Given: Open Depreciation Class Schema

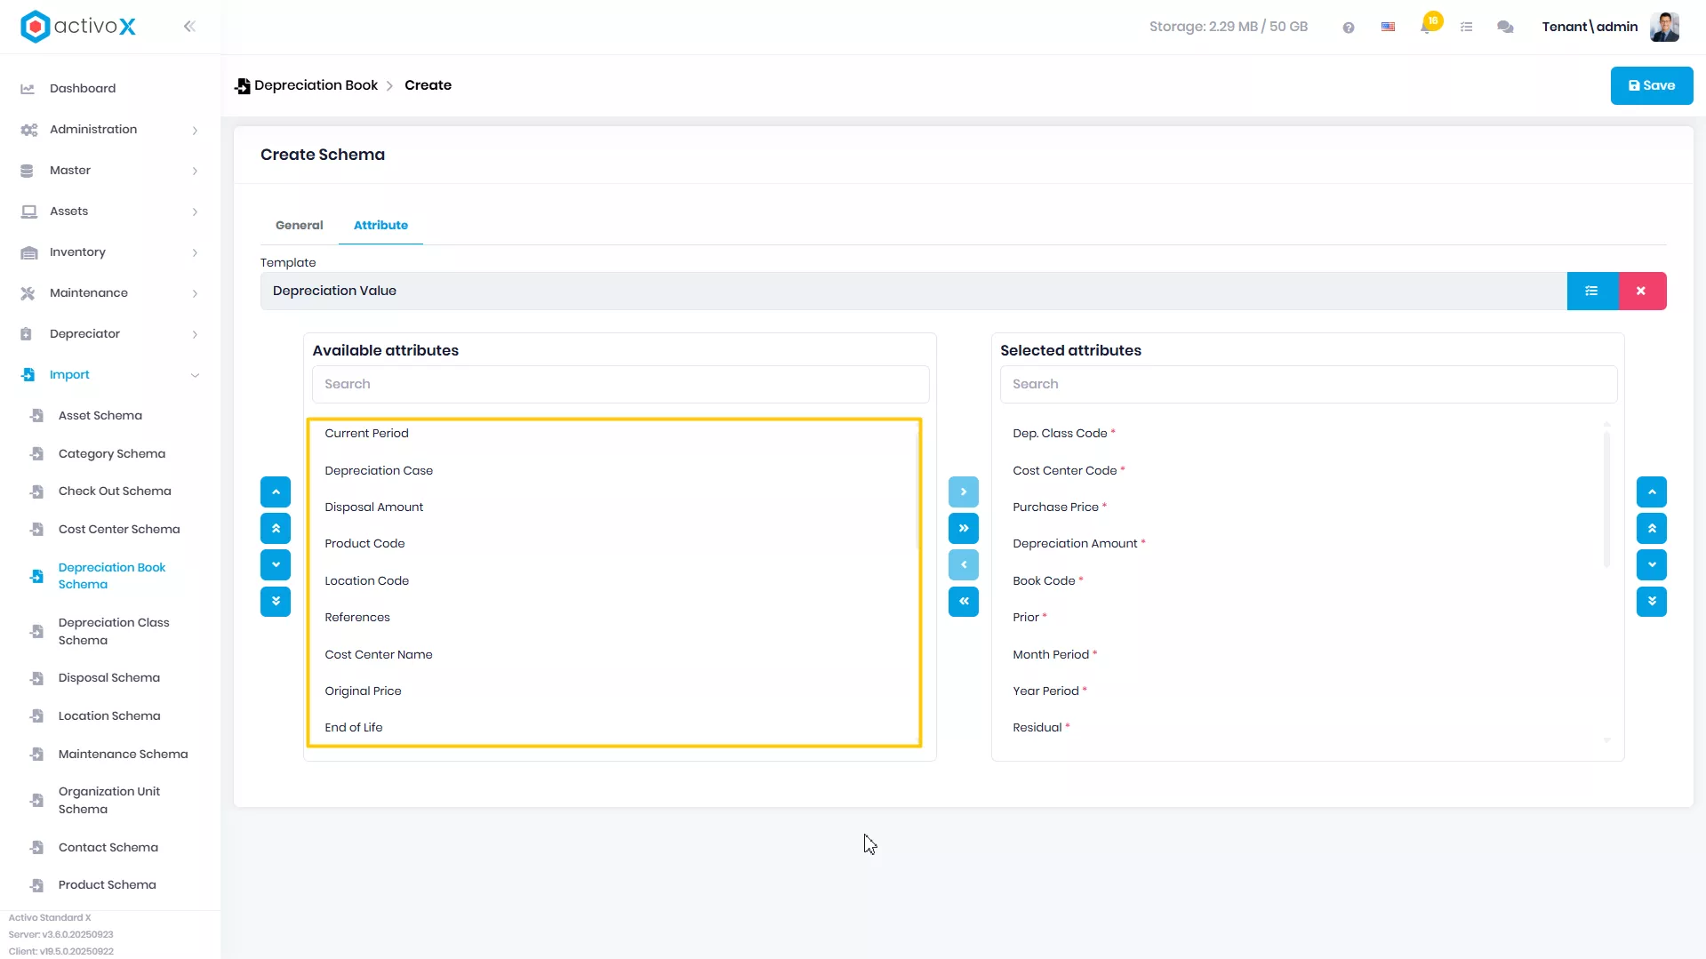Looking at the screenshot, I should (114, 631).
